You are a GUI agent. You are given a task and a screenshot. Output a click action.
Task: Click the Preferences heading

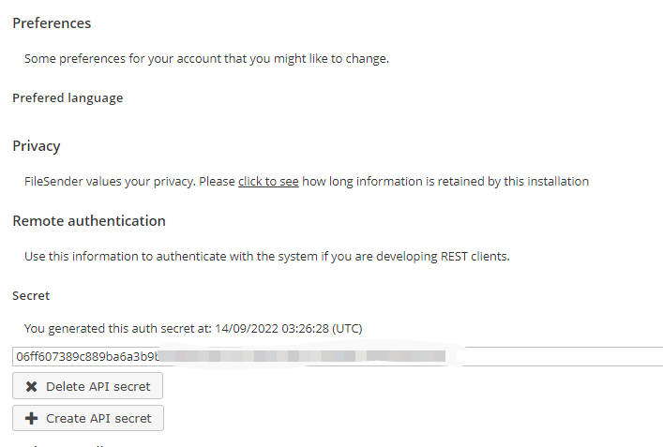[x=52, y=22]
